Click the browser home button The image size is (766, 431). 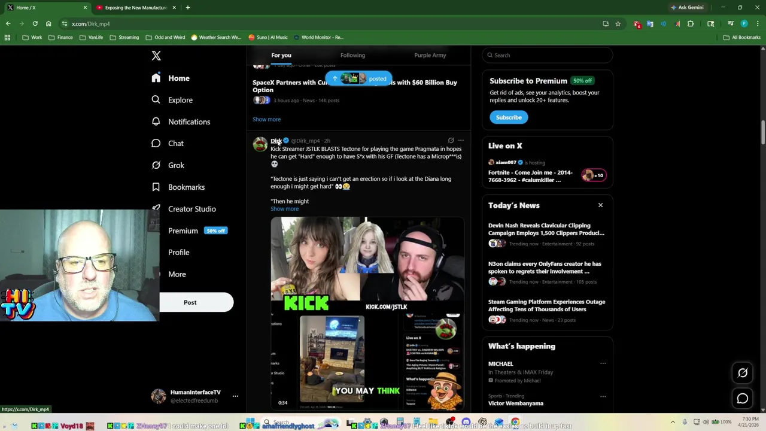48,24
